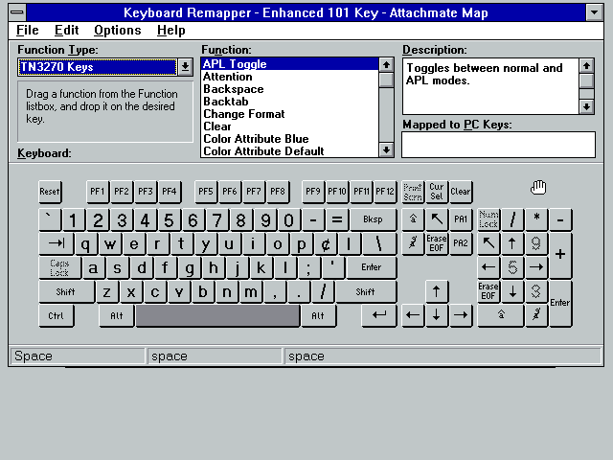Screen dimensions: 613x460
Task: Click the Num Lock key
Action: [488, 219]
